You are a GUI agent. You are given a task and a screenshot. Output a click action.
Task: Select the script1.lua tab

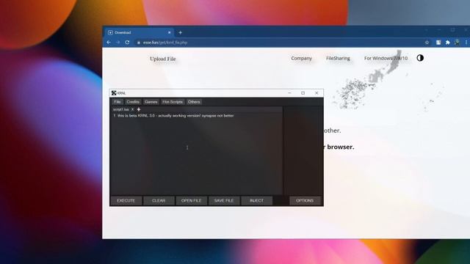120,109
